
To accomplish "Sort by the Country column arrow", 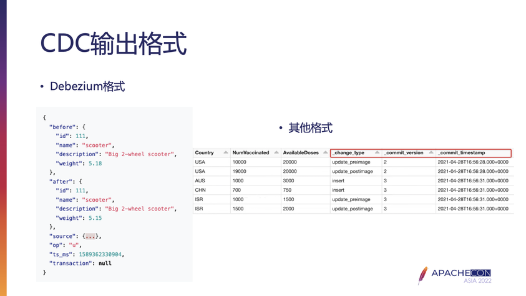I will click(226, 152).
